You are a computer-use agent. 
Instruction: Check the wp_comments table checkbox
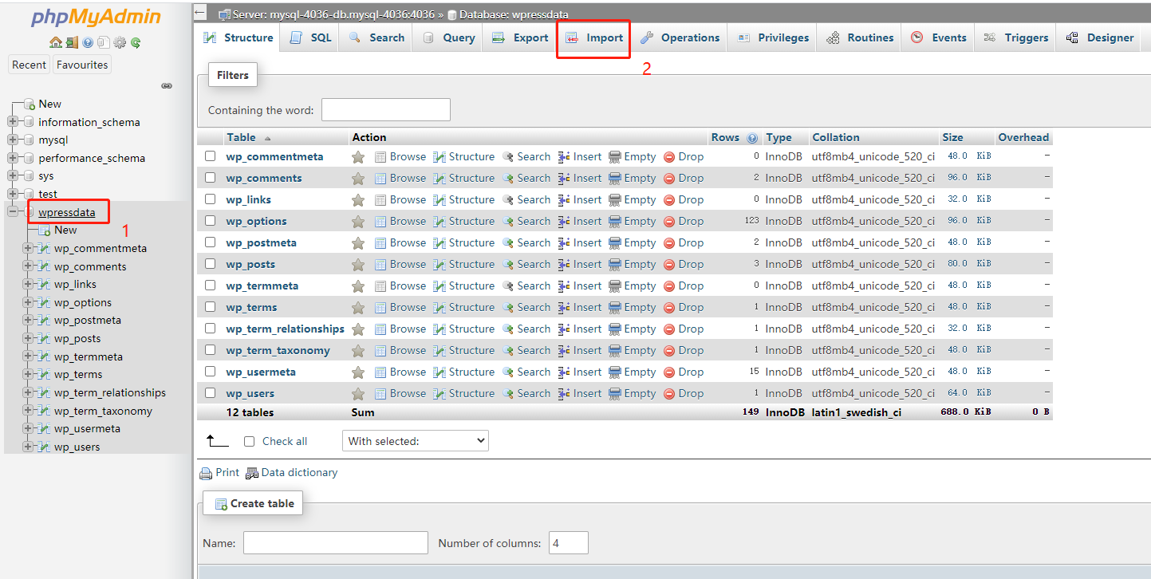[x=210, y=177]
